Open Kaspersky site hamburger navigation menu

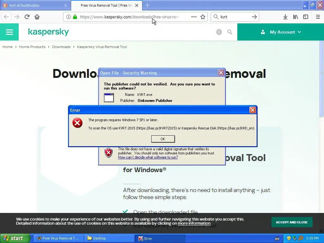[x=9, y=32]
